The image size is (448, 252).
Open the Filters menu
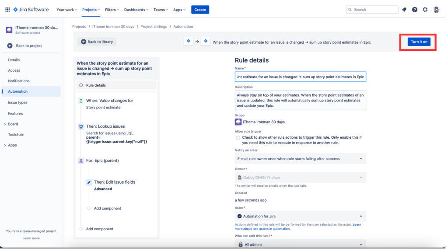coord(112,10)
